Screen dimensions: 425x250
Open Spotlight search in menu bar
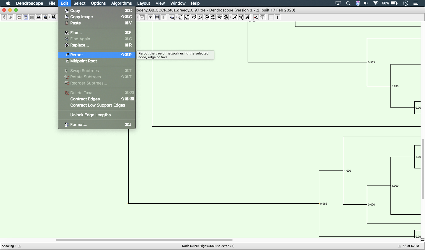pos(348,3)
